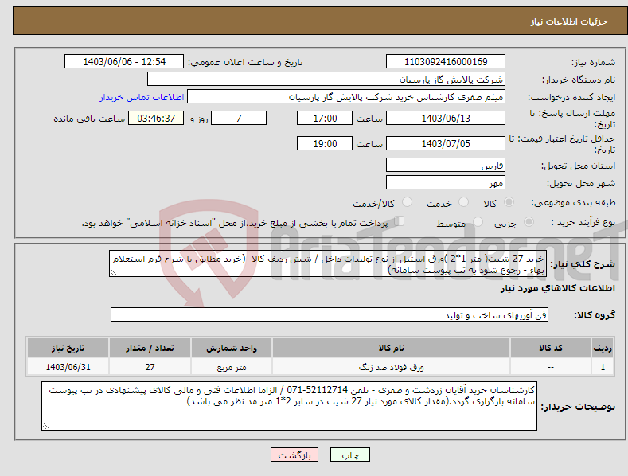Viewport: 628px width, 476px height.
Task: Select the خدمت radio button
Action: click(463, 202)
